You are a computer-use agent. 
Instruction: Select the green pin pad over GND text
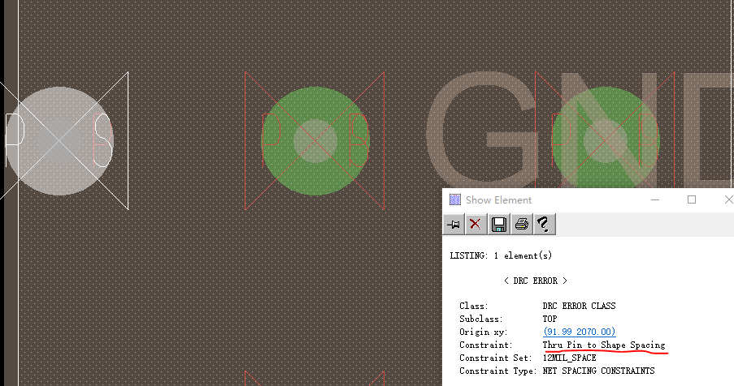[606, 141]
